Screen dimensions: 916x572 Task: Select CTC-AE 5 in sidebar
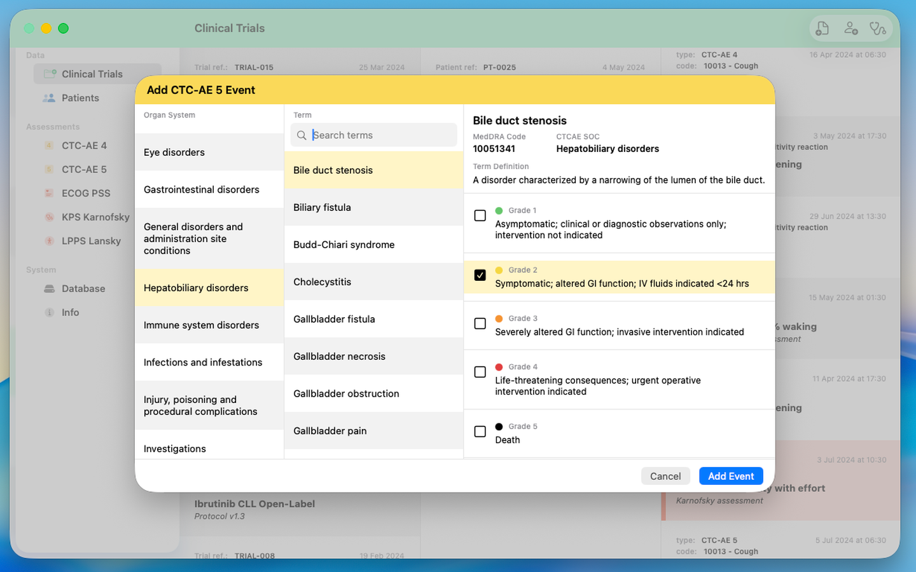(x=97, y=169)
